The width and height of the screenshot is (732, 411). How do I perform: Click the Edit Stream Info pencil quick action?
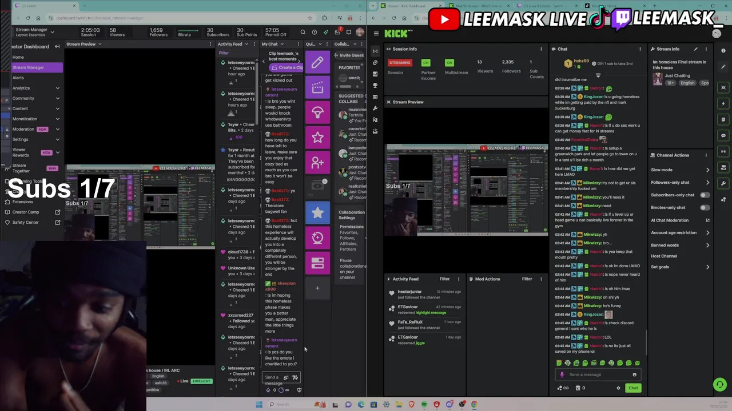tap(317, 62)
